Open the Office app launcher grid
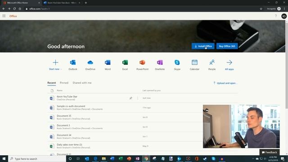This screenshot has height=162, width=288. click(4, 16)
